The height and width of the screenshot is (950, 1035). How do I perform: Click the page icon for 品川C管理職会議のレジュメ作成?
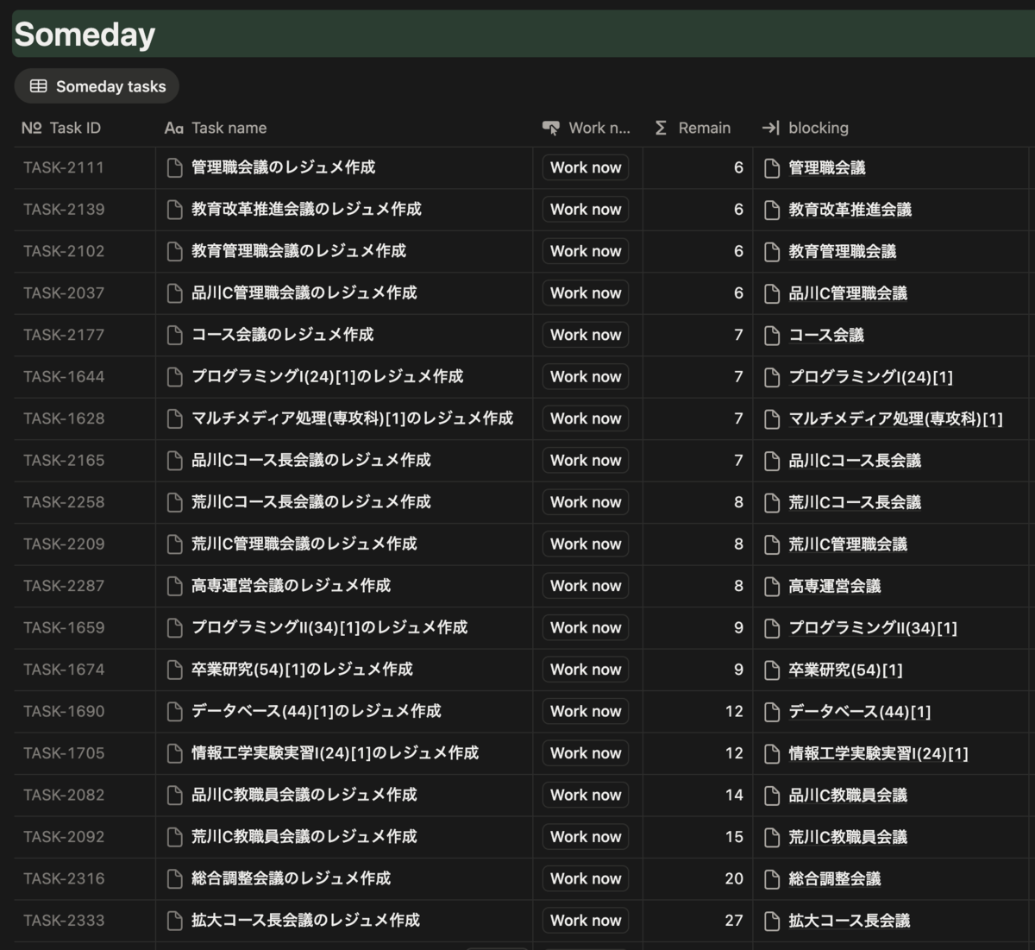[174, 293]
